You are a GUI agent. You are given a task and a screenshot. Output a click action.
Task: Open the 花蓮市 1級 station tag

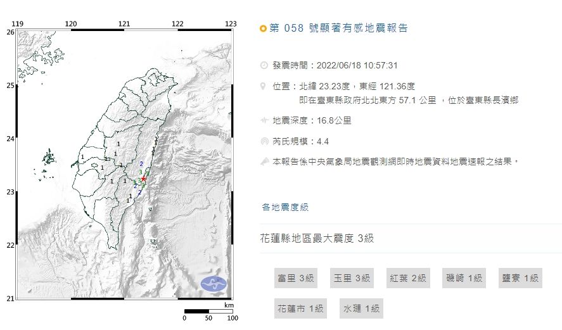pyautogui.click(x=300, y=308)
